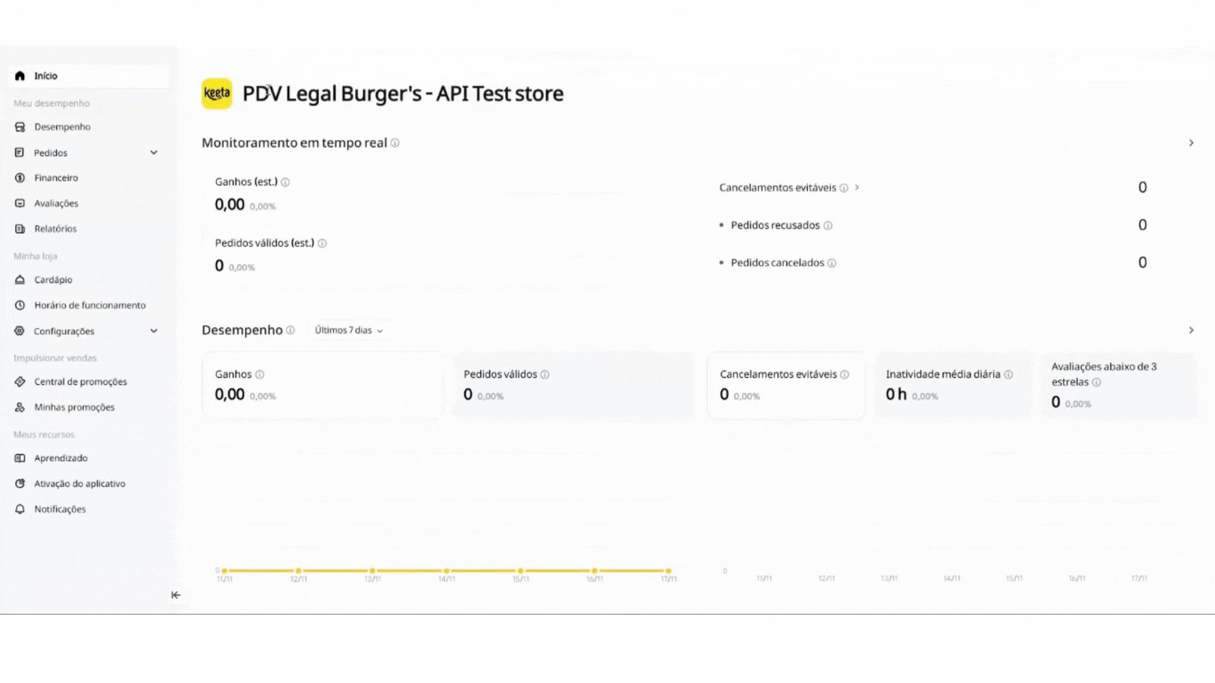Image resolution: width=1215 pixels, height=683 pixels.
Task: Go to Financeiro in the sidebar
Action: coord(56,178)
